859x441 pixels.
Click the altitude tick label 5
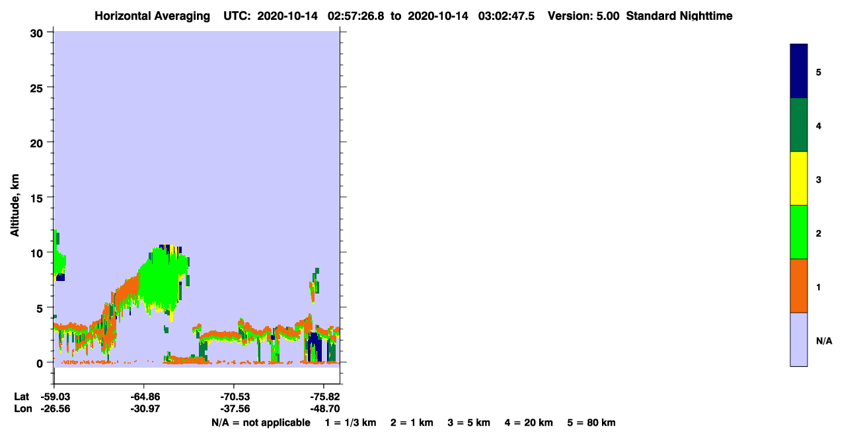[41, 307]
